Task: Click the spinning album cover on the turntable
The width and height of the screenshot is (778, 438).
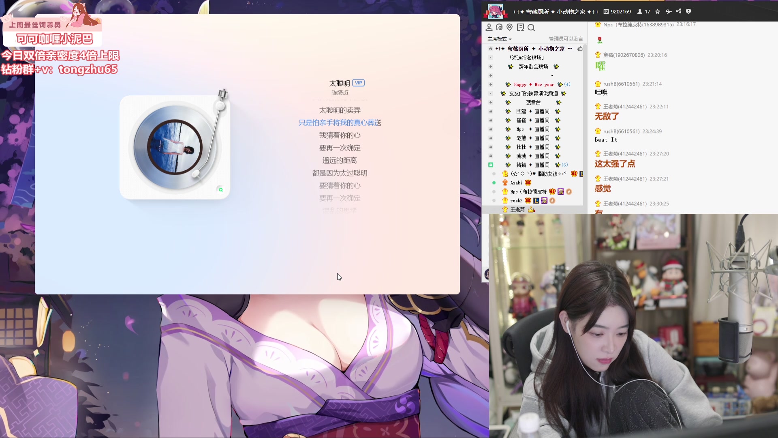Action: tap(175, 147)
